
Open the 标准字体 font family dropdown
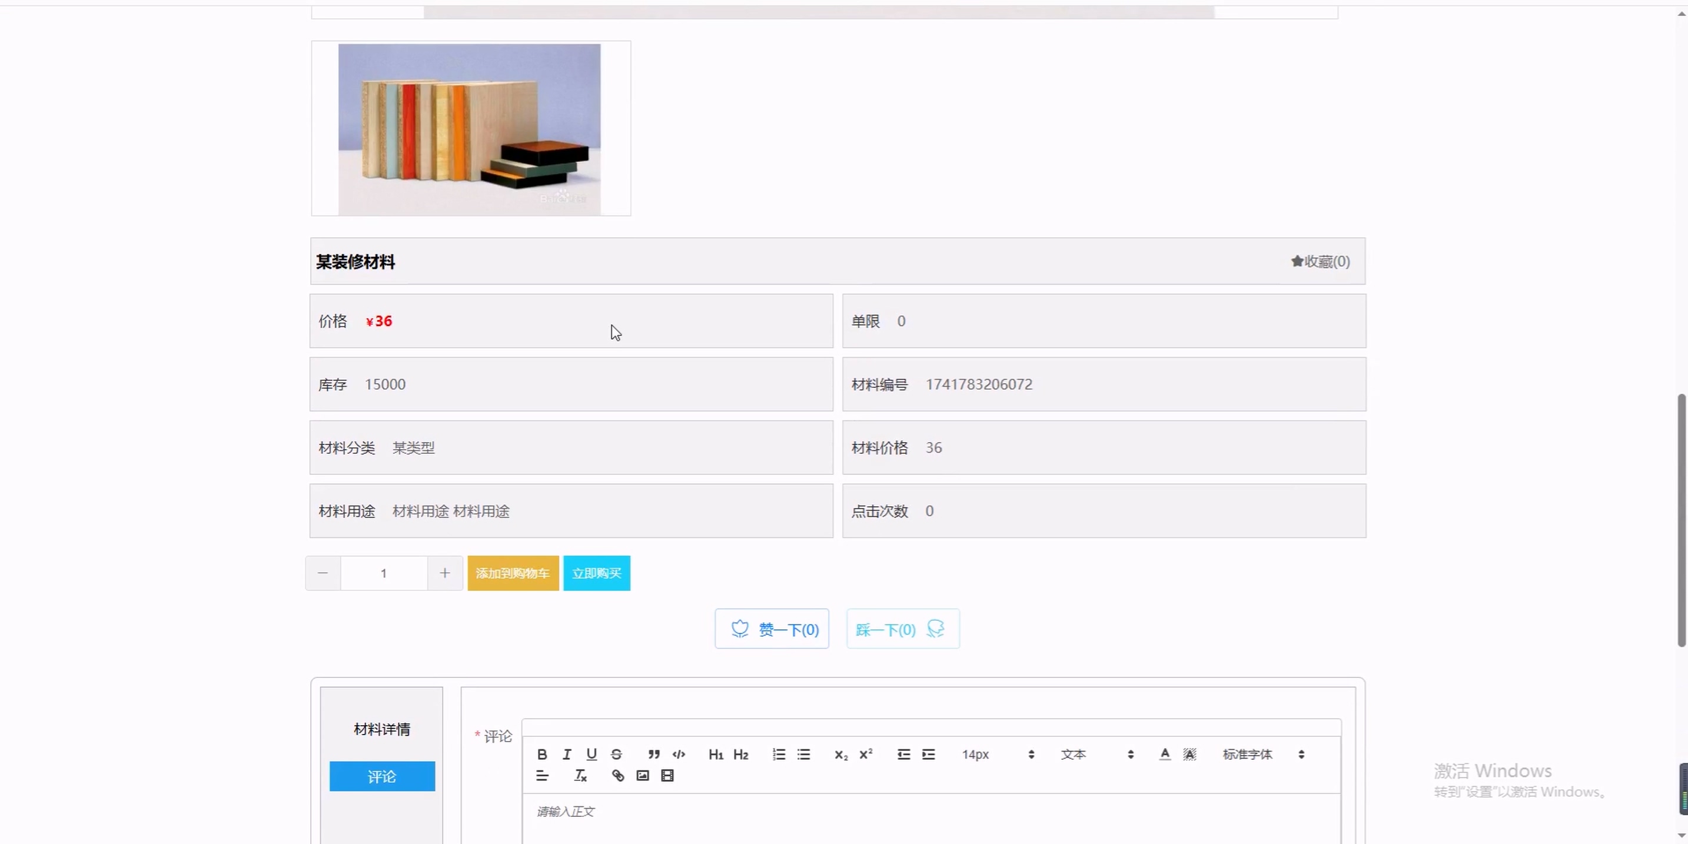(1262, 754)
